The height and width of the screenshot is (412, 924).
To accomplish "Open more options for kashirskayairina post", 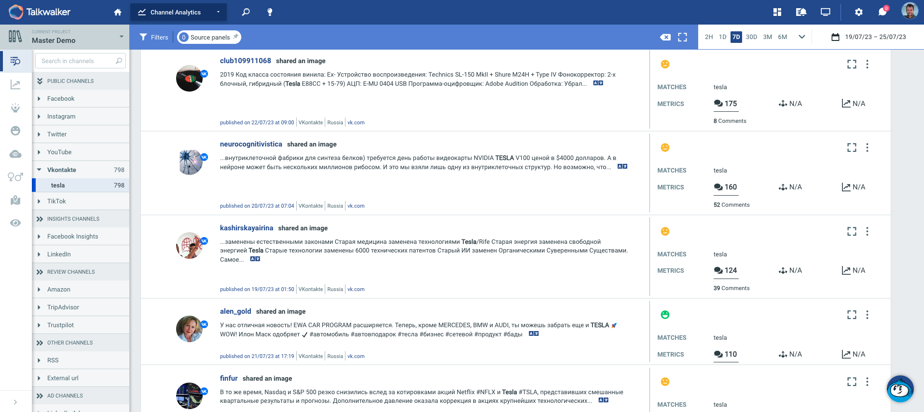I will coord(867,231).
